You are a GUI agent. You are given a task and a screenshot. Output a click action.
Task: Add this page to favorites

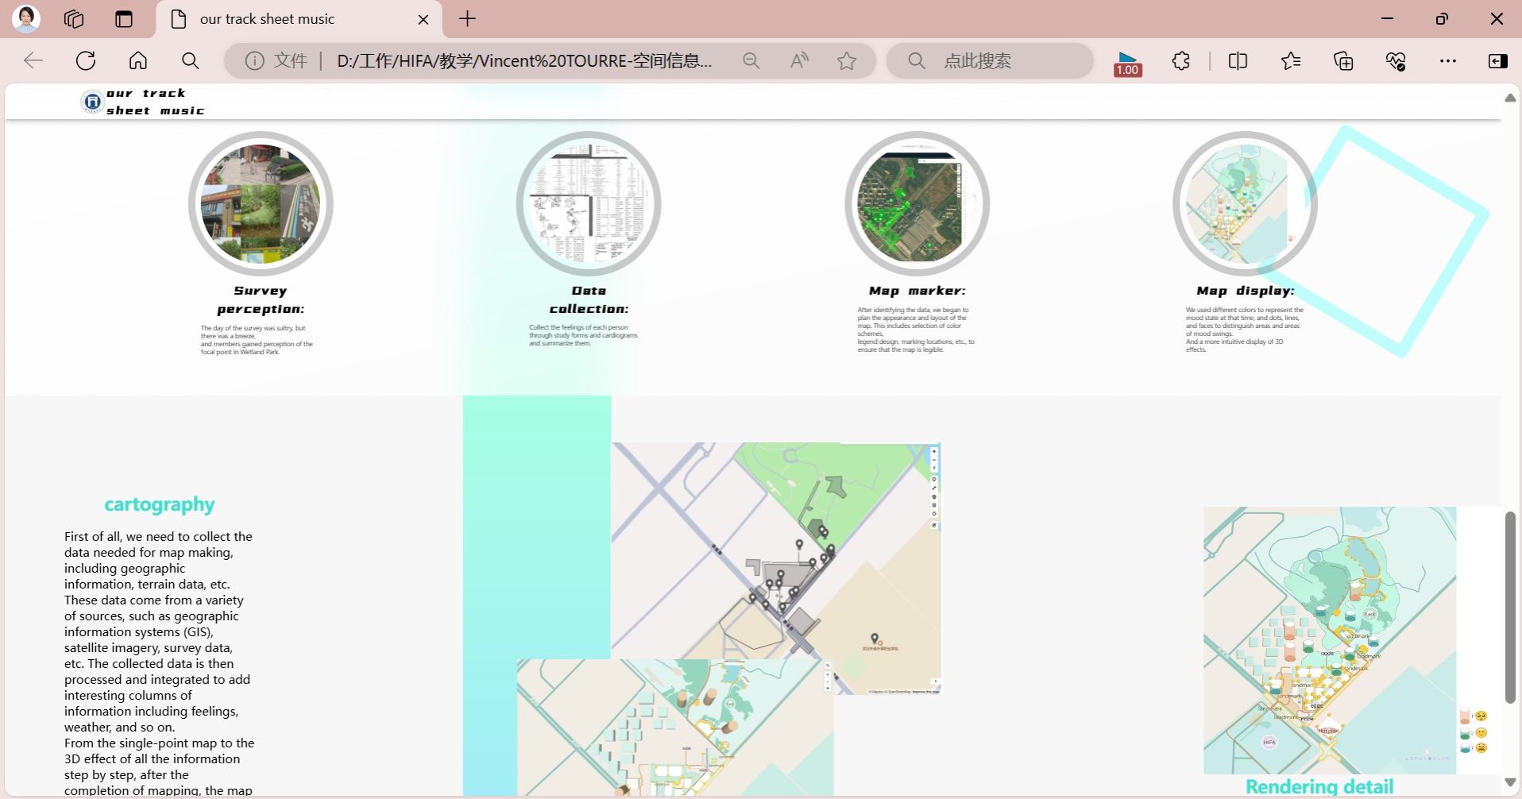[x=847, y=61]
